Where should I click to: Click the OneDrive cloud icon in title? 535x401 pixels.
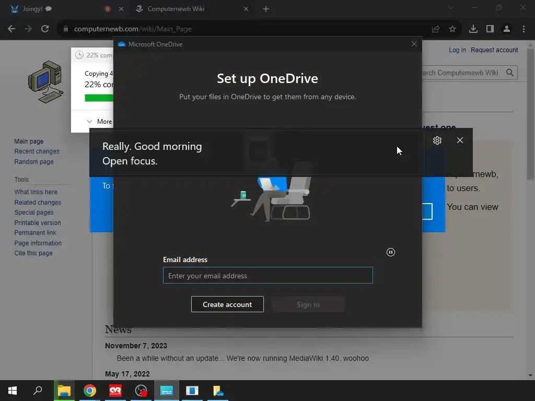[121, 44]
